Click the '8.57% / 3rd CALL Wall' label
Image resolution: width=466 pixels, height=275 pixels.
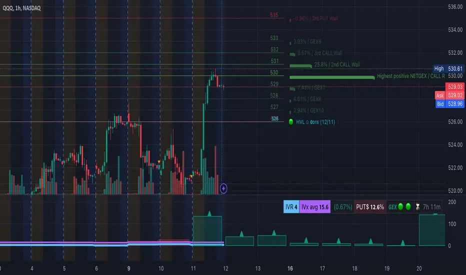(x=320, y=53)
